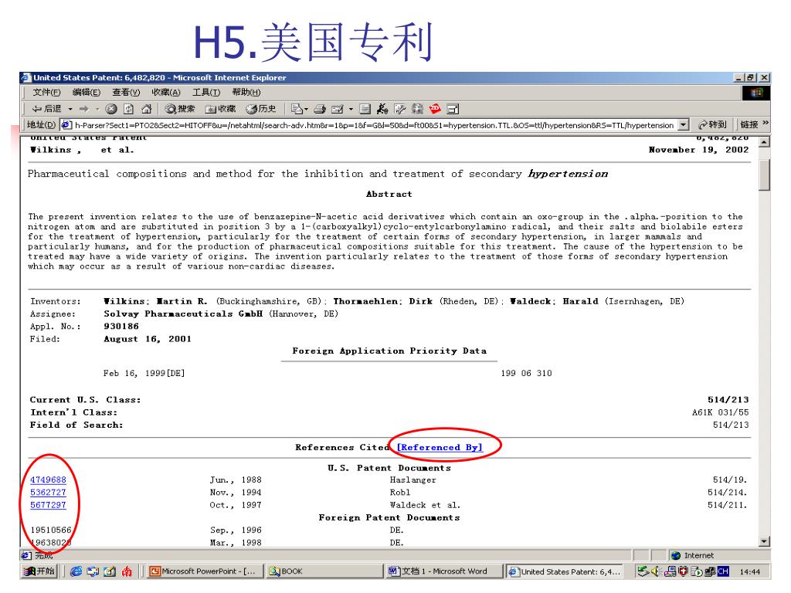The height and width of the screenshot is (593, 791).
Task: Open the 编辑(E) menu
Action: click(87, 93)
